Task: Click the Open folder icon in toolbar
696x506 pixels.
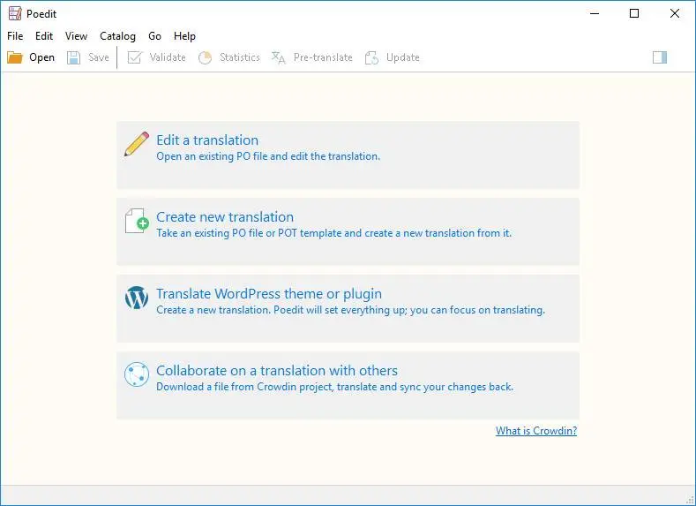Action: point(15,57)
